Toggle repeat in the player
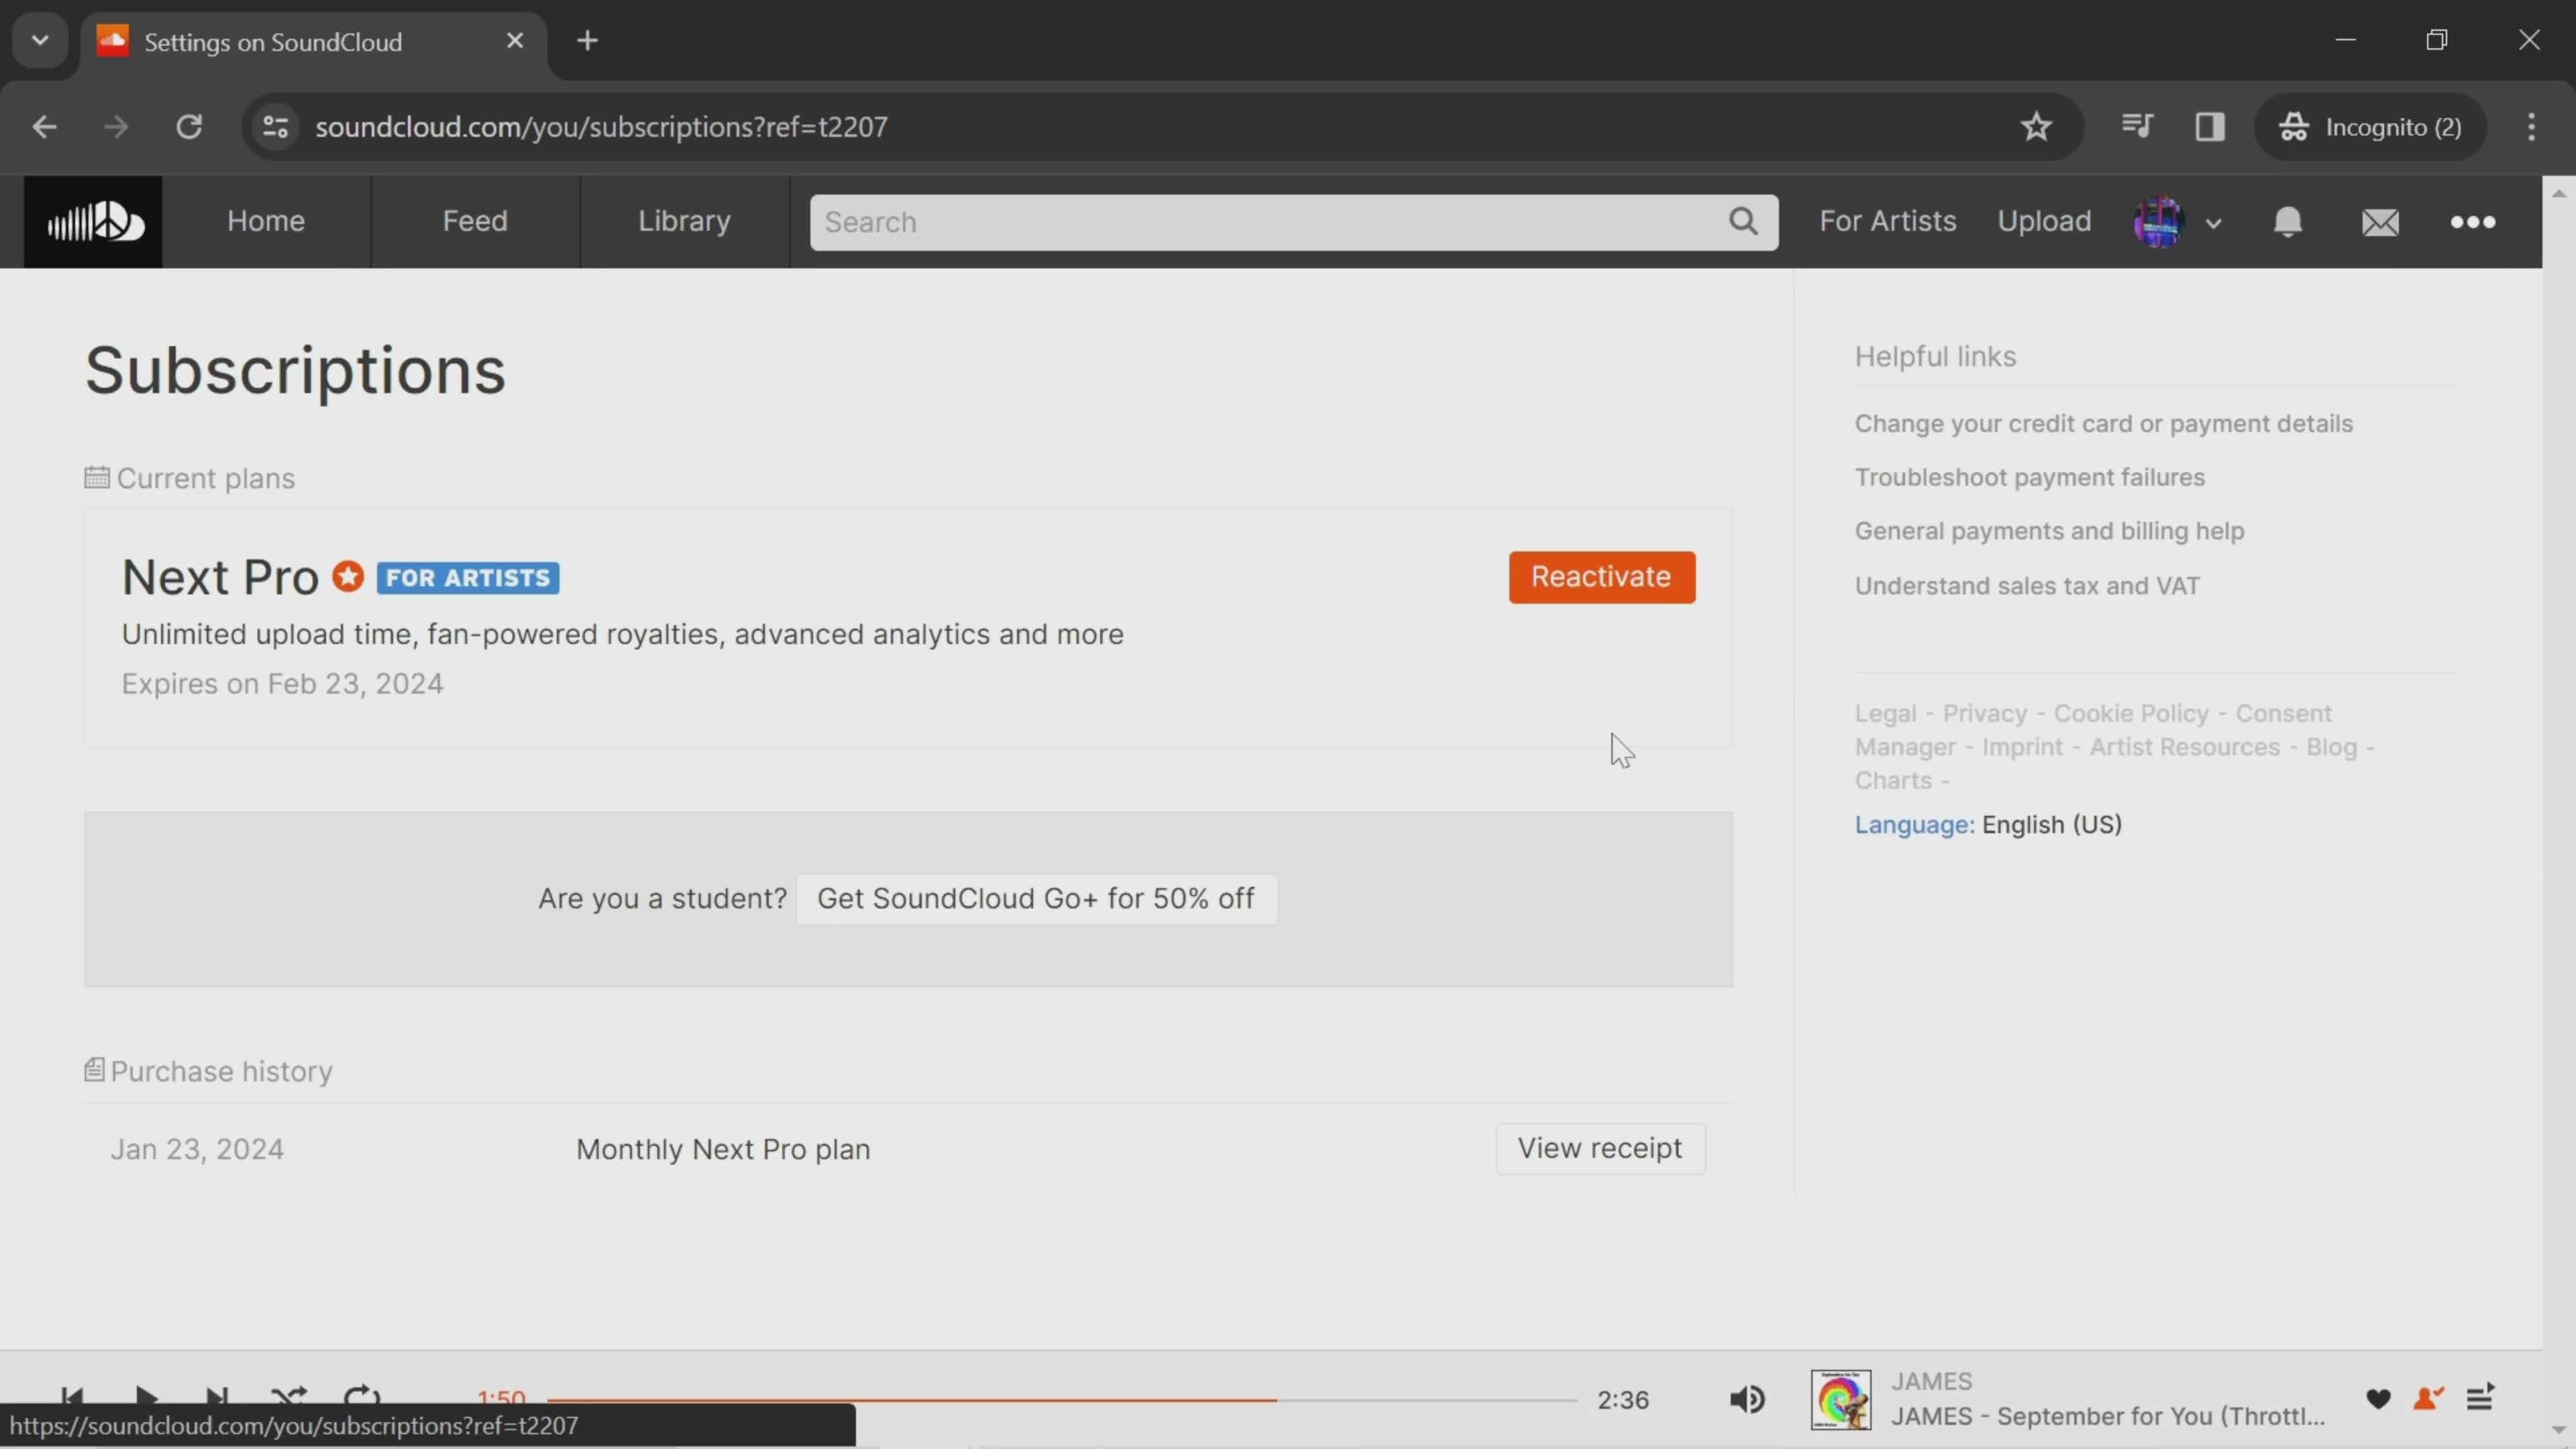The height and width of the screenshot is (1449, 2576). click(361, 1396)
